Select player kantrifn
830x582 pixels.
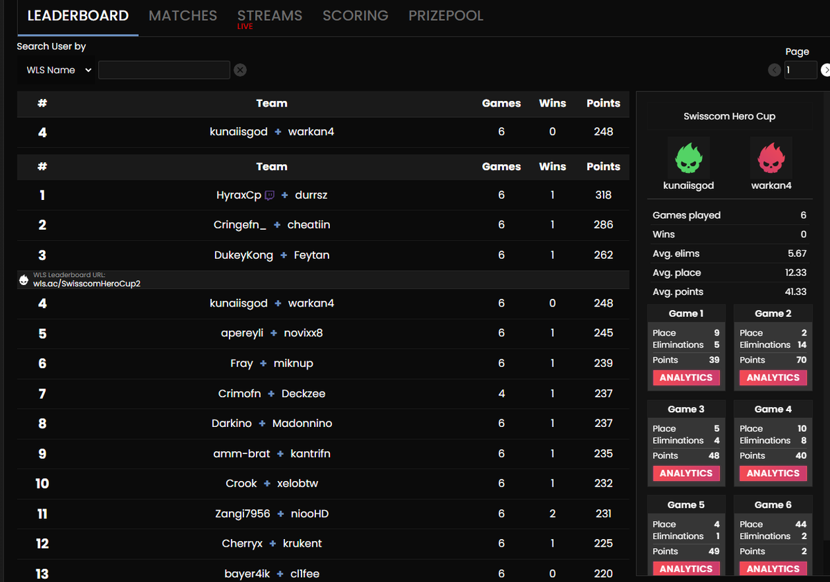(311, 454)
